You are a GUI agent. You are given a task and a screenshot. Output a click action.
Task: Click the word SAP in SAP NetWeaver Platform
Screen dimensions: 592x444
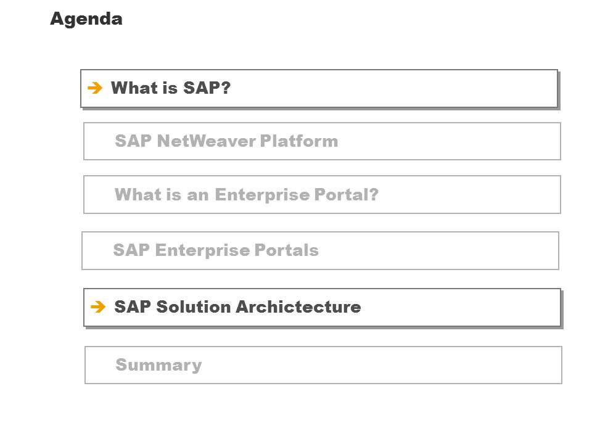tap(133, 141)
